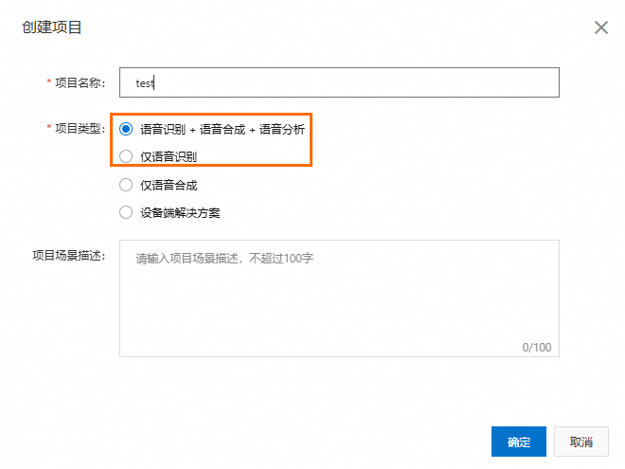Click the 项目场景描述 field label
The width and height of the screenshot is (625, 469).
(68, 255)
